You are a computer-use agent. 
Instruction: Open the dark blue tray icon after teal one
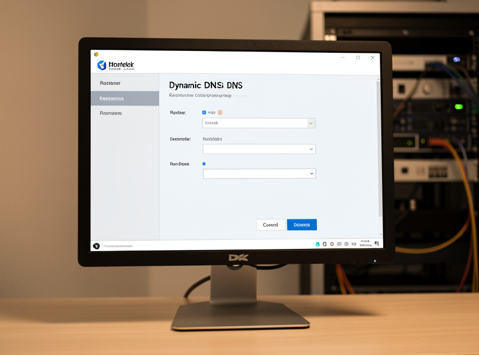[325, 244]
